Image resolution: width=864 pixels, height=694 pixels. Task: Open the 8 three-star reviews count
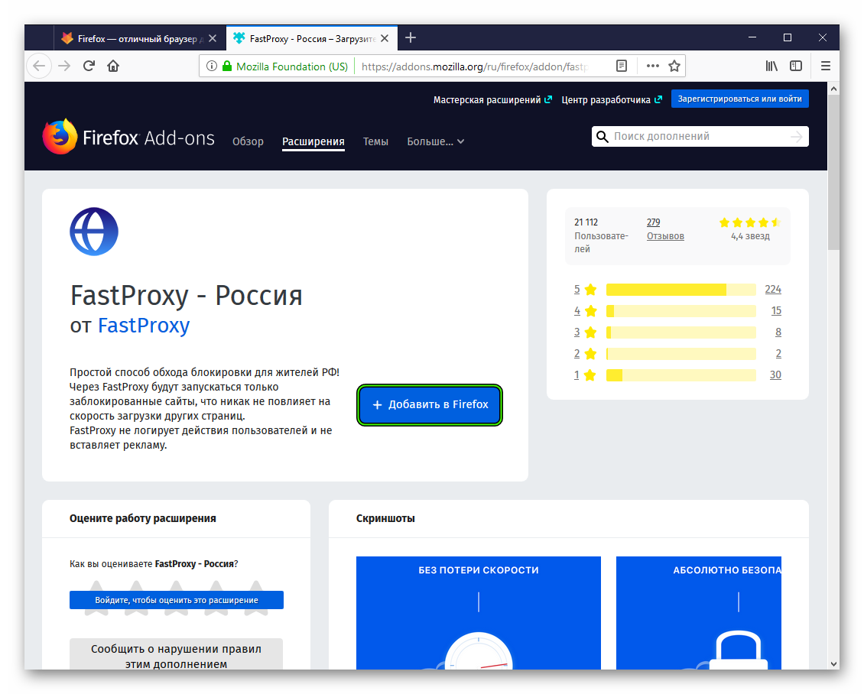click(x=778, y=332)
